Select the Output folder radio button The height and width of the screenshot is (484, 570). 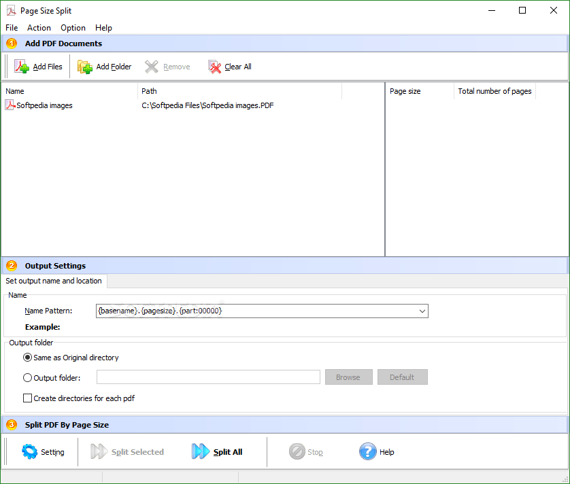(27, 377)
